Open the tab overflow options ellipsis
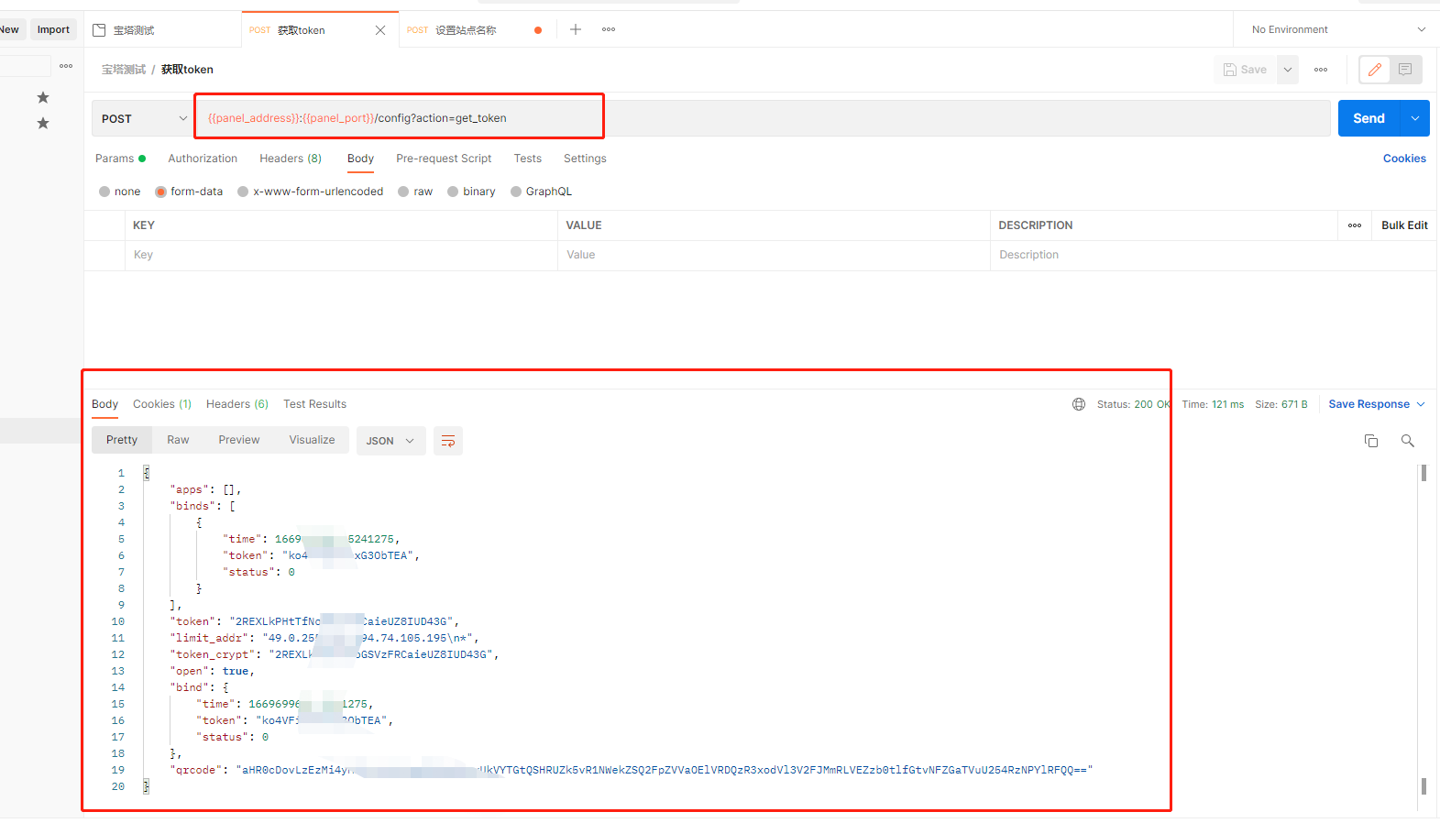 click(x=609, y=29)
